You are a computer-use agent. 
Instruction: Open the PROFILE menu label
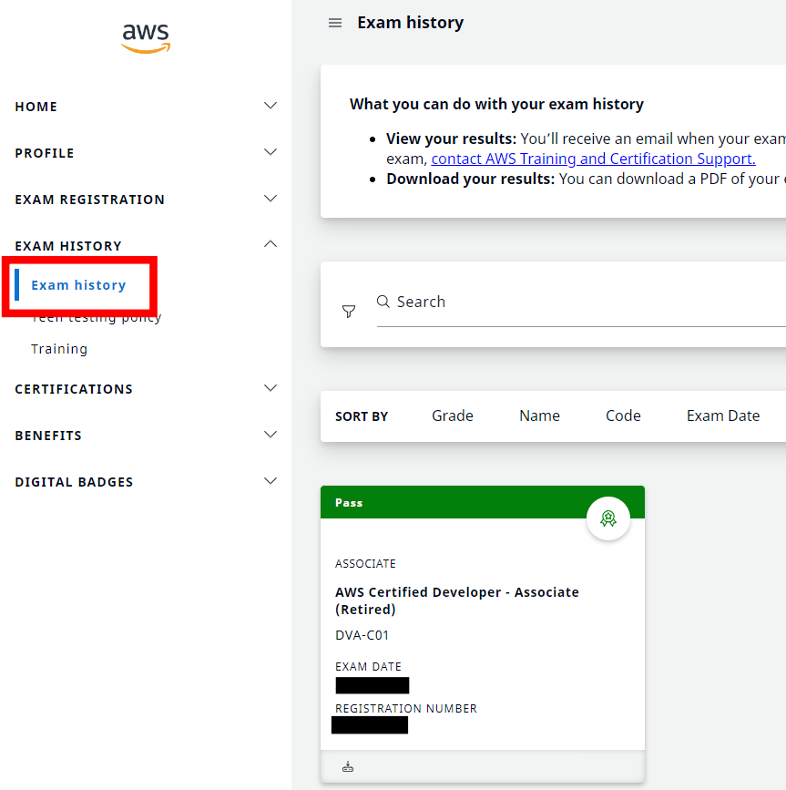coord(45,153)
